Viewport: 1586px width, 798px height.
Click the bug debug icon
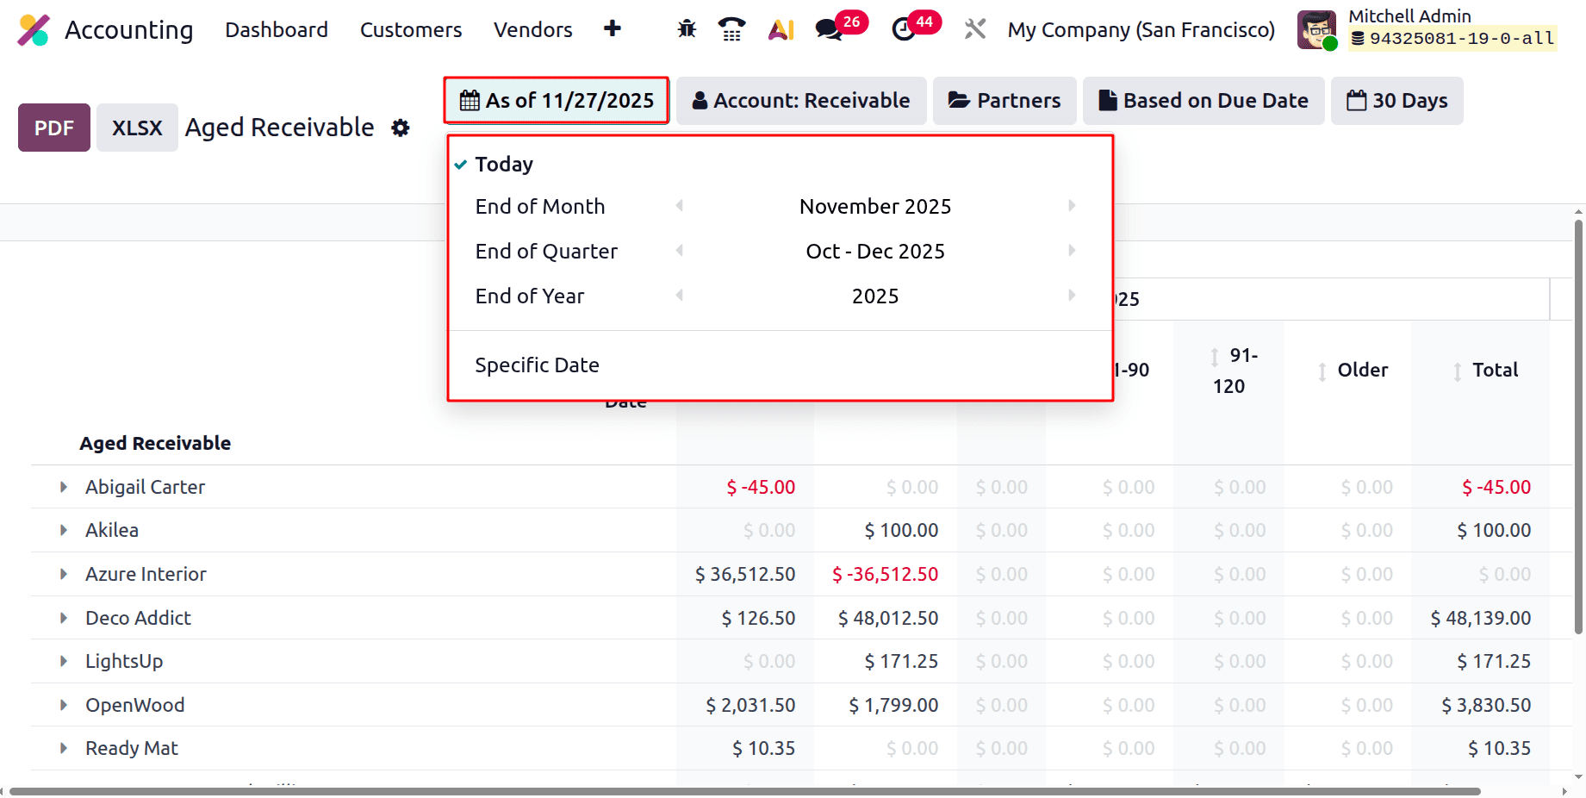[687, 29]
